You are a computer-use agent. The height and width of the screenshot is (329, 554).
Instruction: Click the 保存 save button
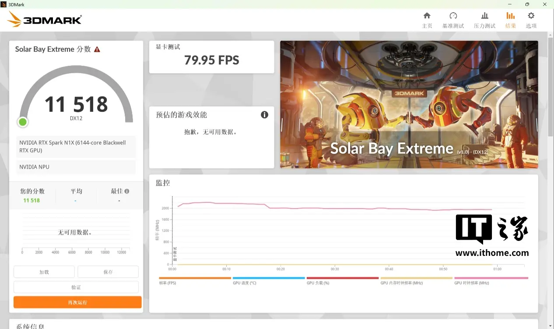(x=108, y=272)
